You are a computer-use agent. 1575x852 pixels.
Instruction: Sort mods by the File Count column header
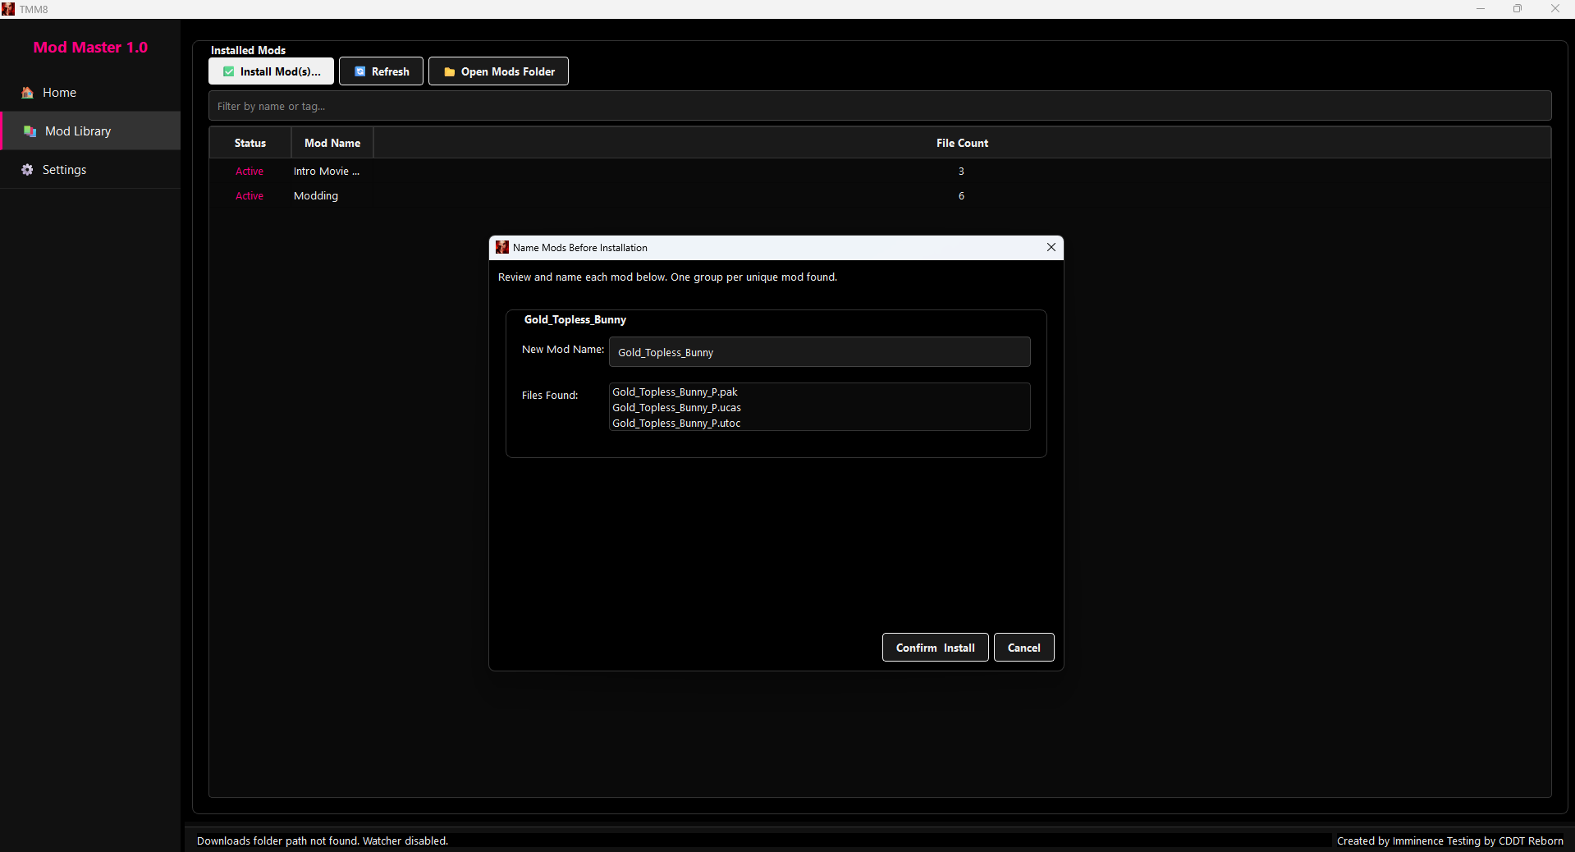click(x=961, y=143)
